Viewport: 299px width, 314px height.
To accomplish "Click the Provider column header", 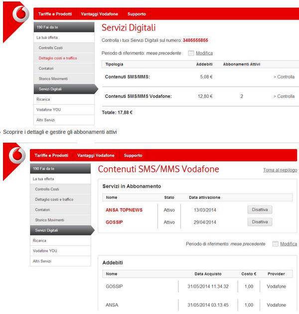I will pos(276,274).
